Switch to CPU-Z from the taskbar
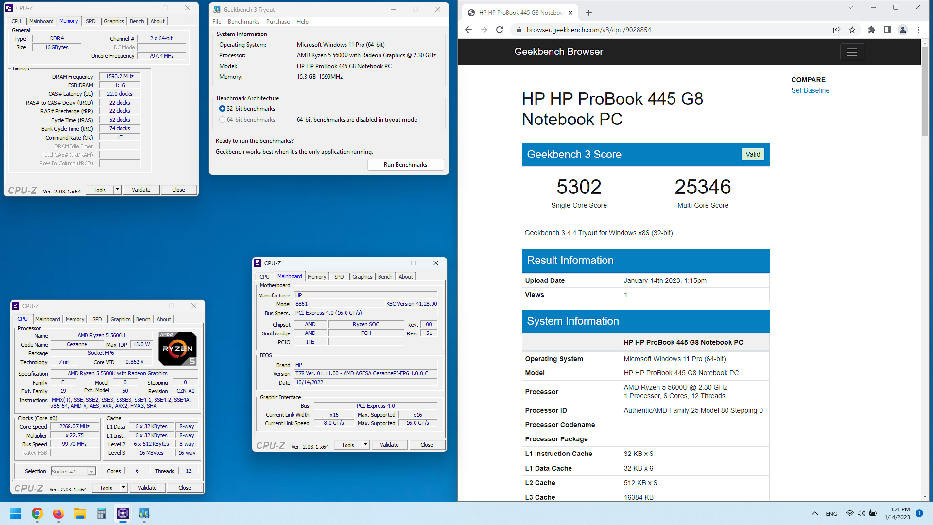 [x=123, y=513]
